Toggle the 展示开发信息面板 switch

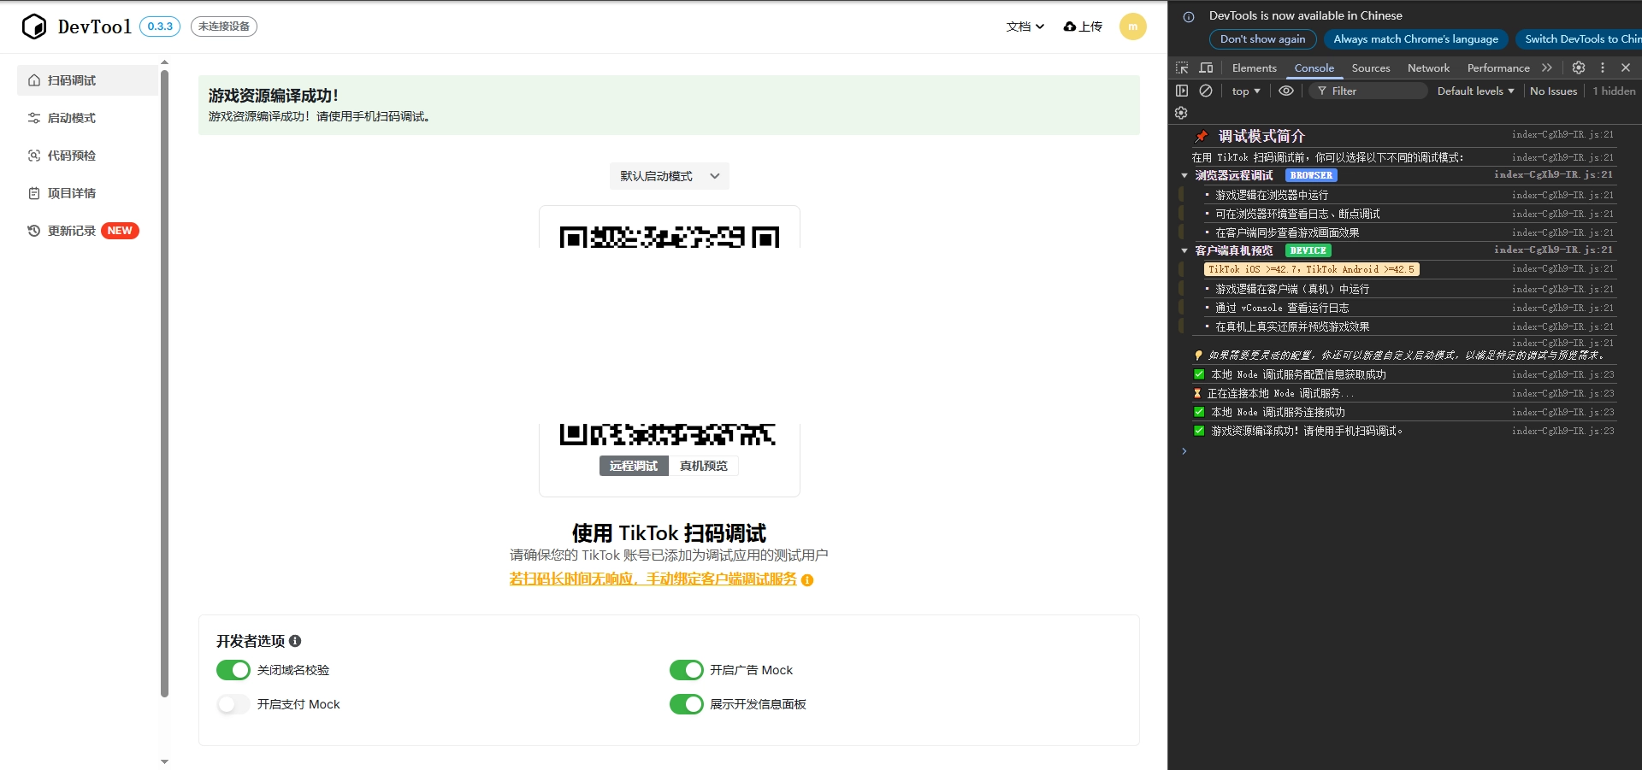pos(686,704)
